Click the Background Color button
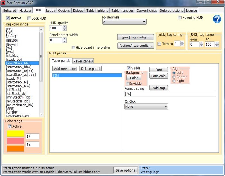 (134, 78)
